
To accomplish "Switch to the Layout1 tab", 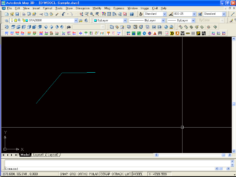I will point(38,155).
